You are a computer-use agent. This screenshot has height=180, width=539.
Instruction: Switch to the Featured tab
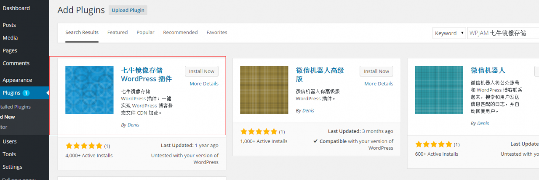[x=117, y=32]
